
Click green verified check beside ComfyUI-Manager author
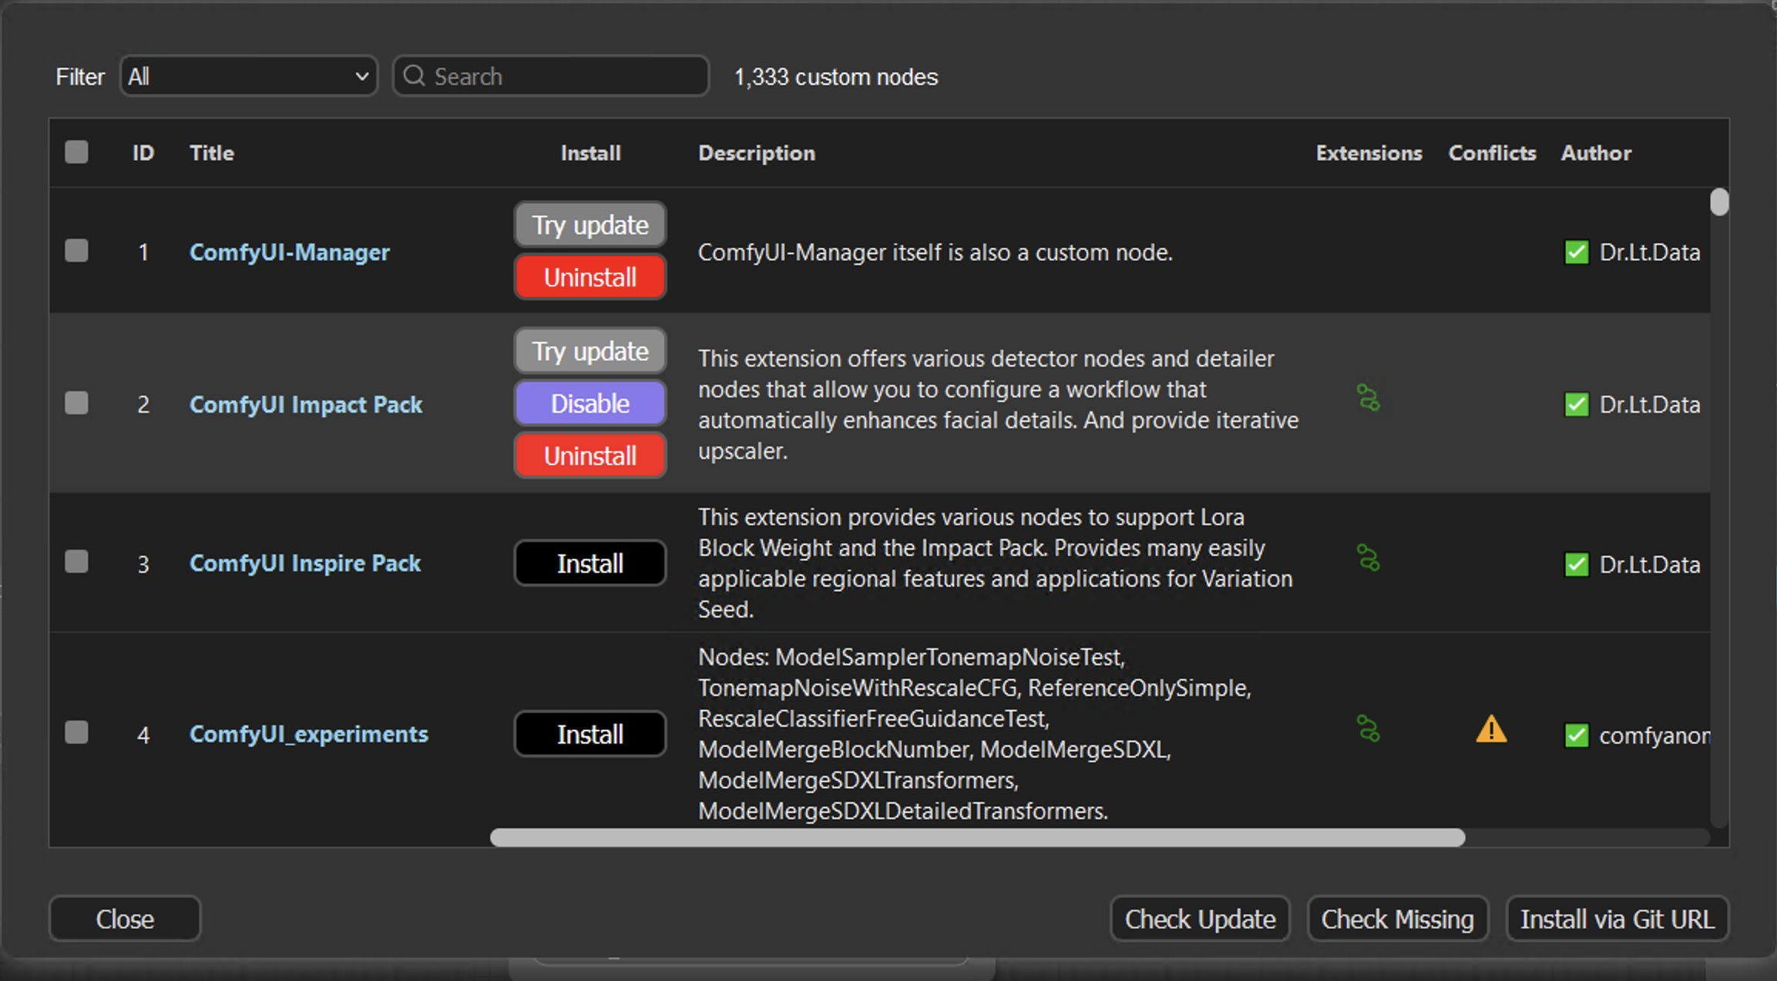coord(1577,253)
